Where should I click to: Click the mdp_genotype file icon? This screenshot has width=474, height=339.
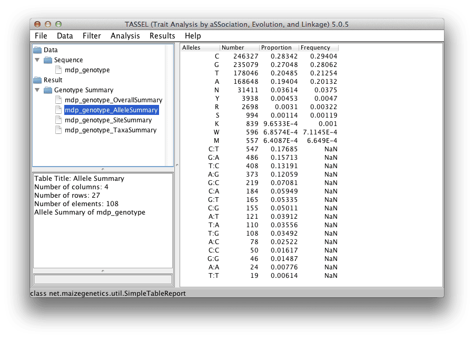[x=58, y=70]
